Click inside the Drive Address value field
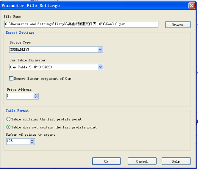Screen dimensions: 198x169 (20, 96)
